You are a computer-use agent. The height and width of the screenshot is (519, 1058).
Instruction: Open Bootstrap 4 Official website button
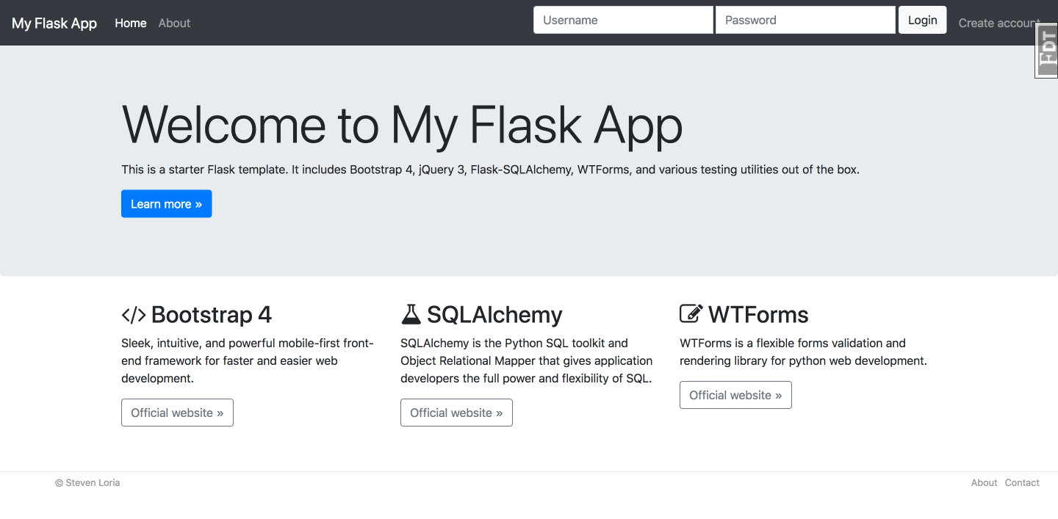coord(177,413)
